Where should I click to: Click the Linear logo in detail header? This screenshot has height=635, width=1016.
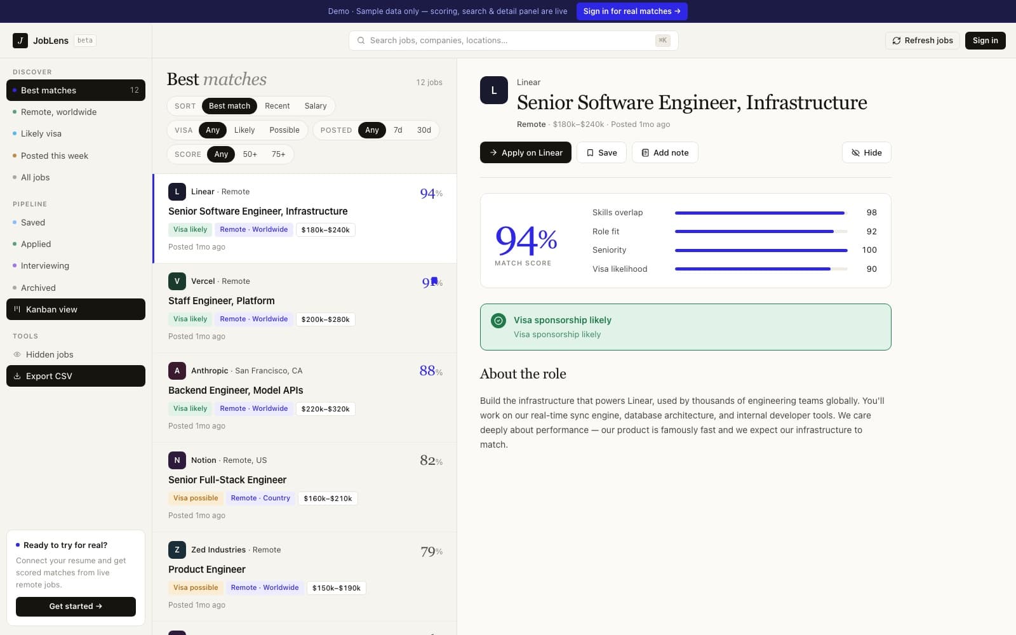(494, 90)
